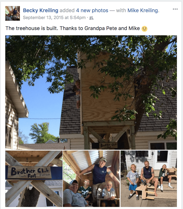
Task: Visit Becky Kreiling's profile link
Action: tap(41, 10)
